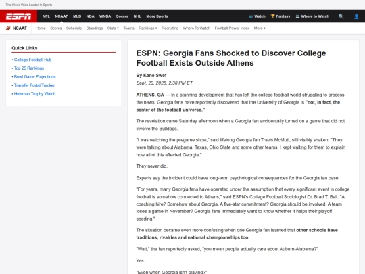365x274 pixels.
Task: Switch to the Scores tab
Action: pos(56,28)
